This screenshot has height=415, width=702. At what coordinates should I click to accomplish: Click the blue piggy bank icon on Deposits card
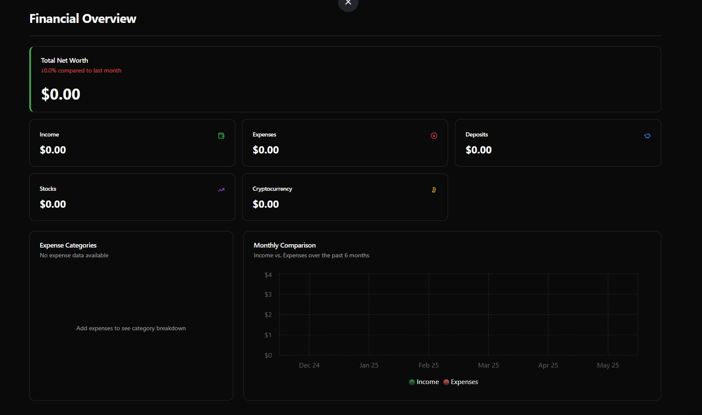pos(647,136)
